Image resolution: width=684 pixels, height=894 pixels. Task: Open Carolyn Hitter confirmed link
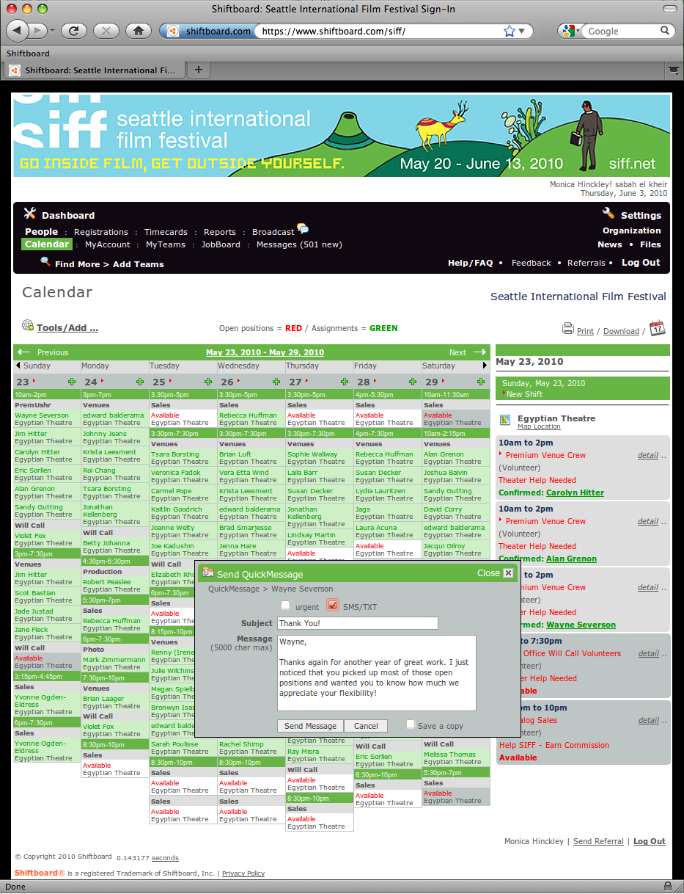click(575, 493)
